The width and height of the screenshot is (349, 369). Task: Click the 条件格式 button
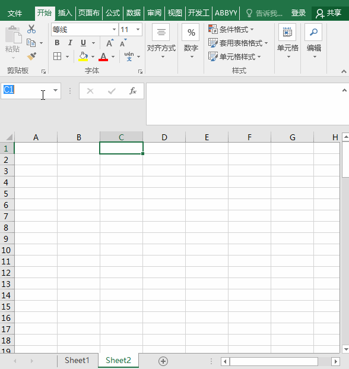coord(231,30)
